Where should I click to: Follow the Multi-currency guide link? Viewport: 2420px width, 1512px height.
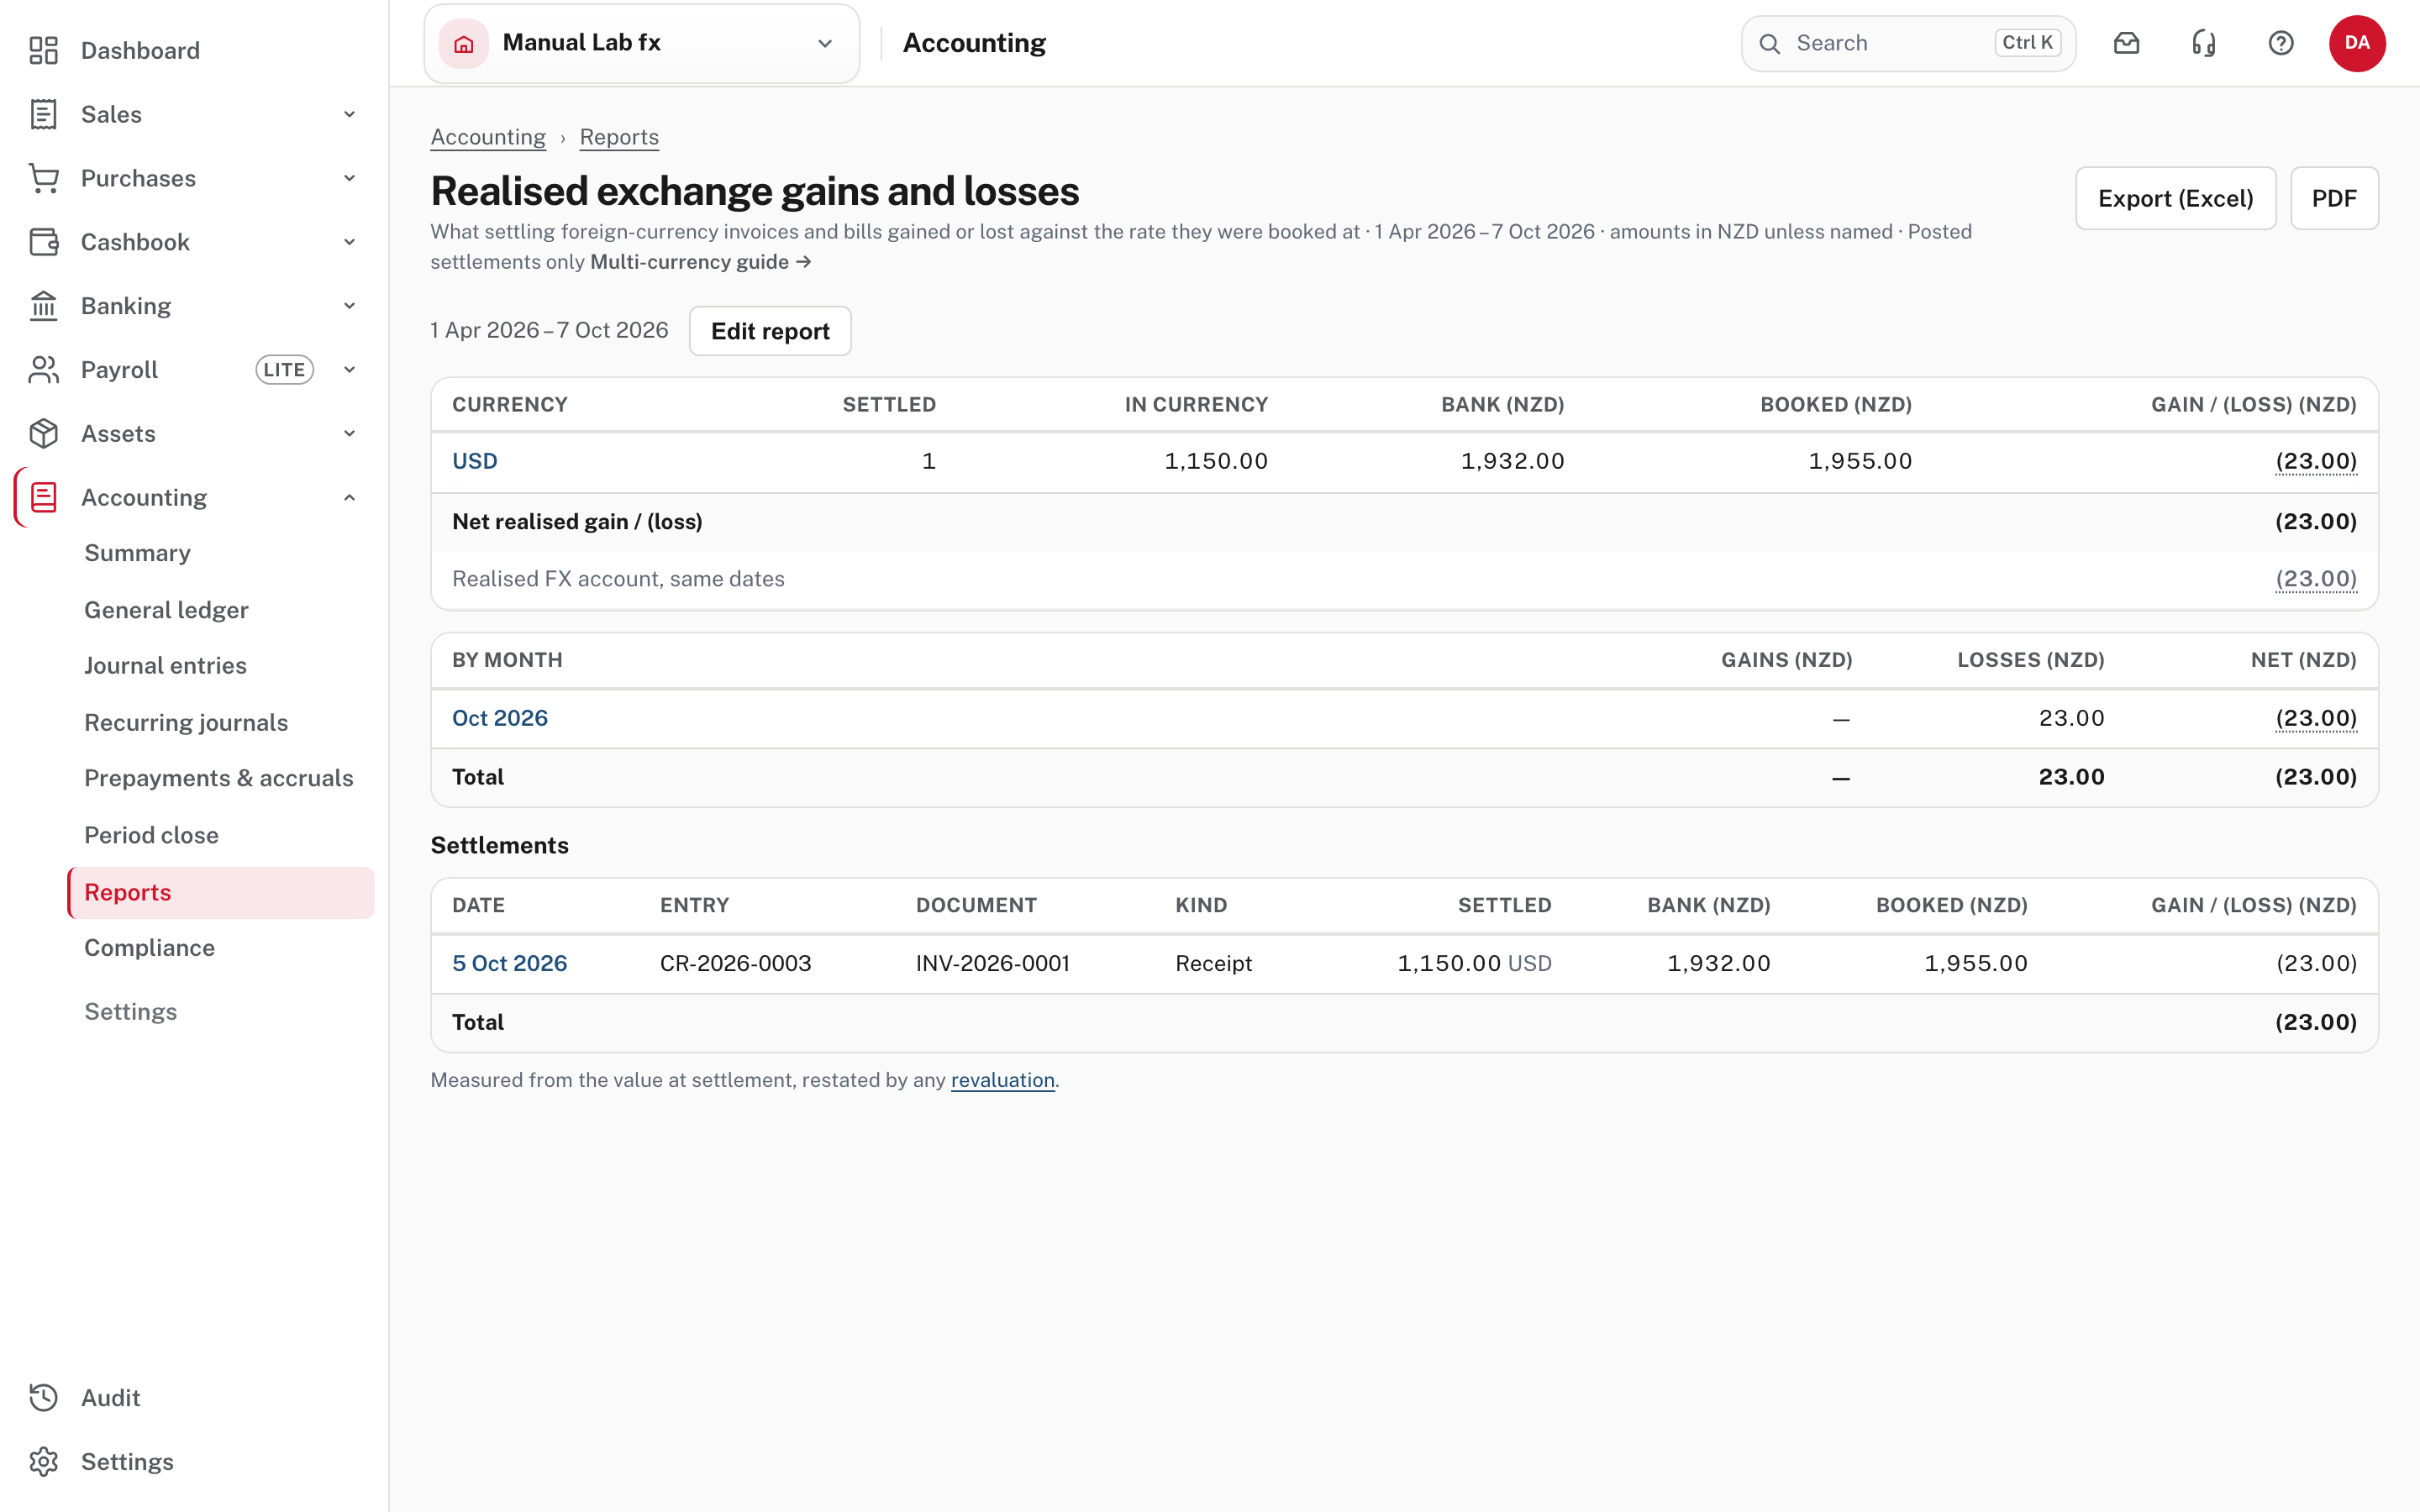click(700, 262)
